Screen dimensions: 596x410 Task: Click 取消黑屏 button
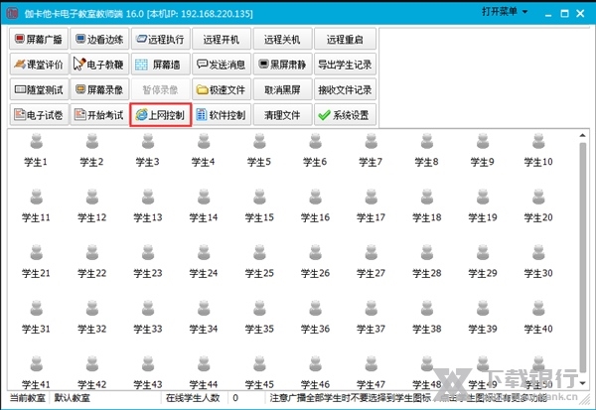click(282, 89)
